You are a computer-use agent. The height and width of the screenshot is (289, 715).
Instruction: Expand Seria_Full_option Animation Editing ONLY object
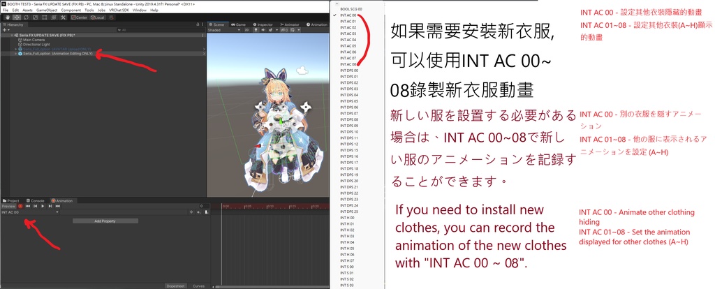pyautogui.click(x=15, y=53)
